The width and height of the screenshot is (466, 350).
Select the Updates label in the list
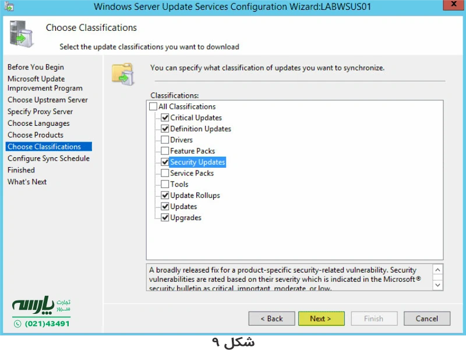click(183, 206)
